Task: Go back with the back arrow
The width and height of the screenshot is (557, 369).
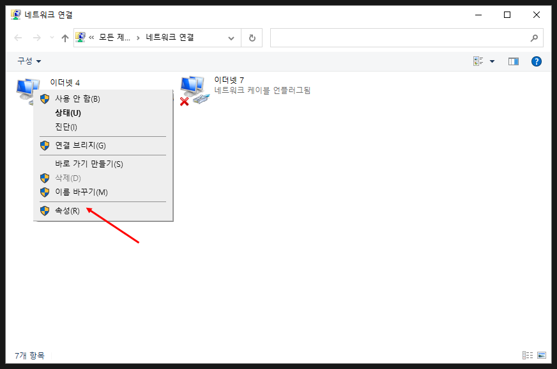Action: point(18,38)
